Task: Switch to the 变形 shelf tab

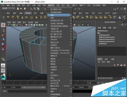Action: click(x=35, y=13)
